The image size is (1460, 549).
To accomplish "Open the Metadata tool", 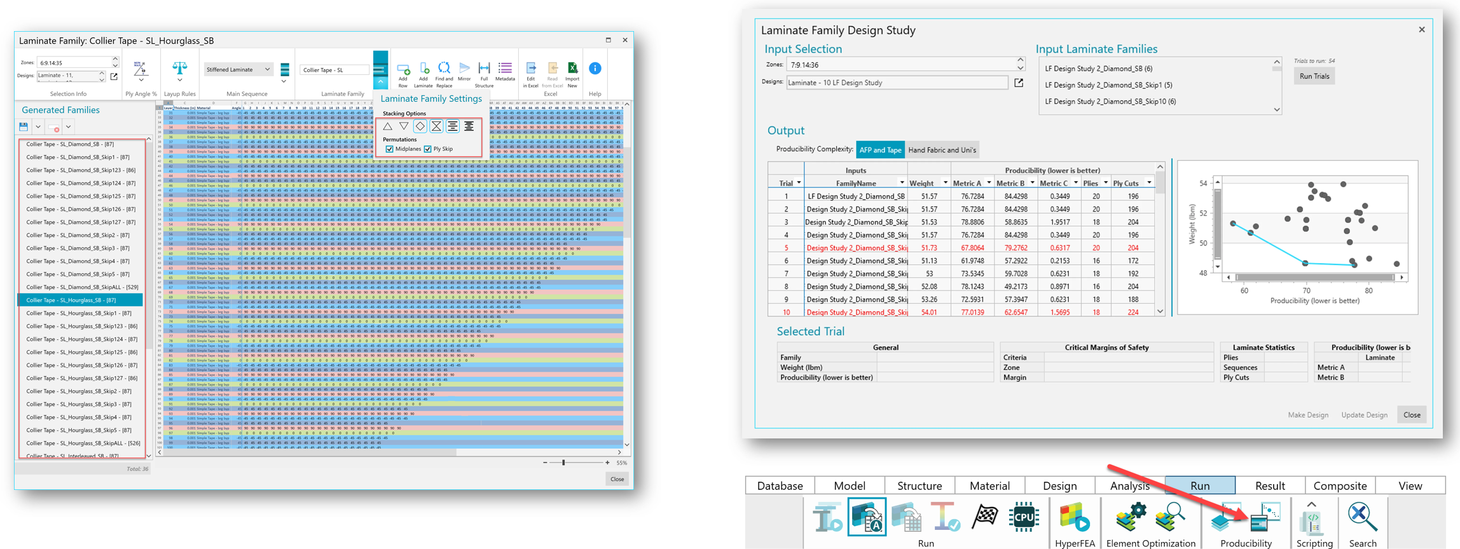I will 505,68.
